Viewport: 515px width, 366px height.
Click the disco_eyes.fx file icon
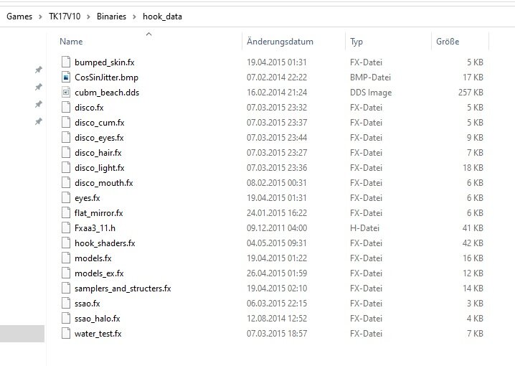(66, 138)
